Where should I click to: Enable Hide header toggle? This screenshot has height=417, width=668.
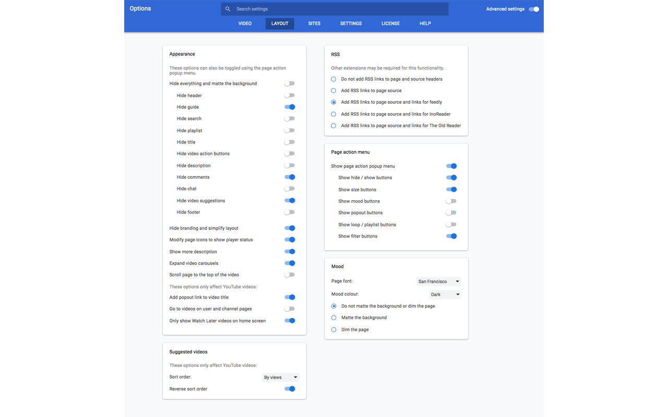pyautogui.click(x=290, y=95)
